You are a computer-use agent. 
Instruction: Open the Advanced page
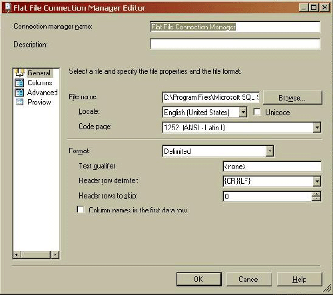pyautogui.click(x=42, y=93)
